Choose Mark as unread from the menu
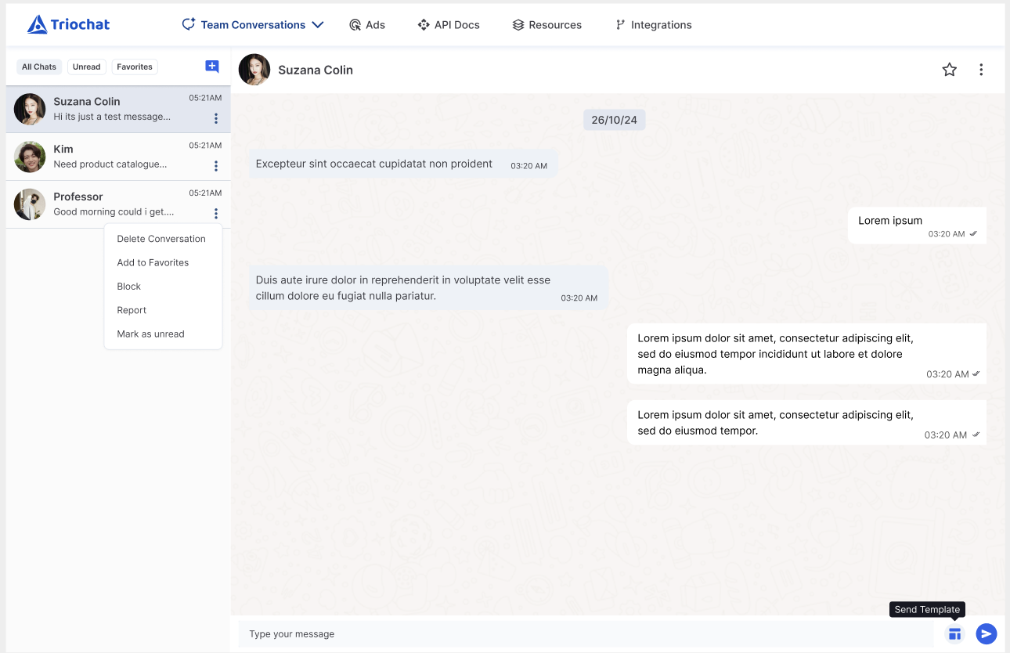The image size is (1010, 653). pos(150,334)
